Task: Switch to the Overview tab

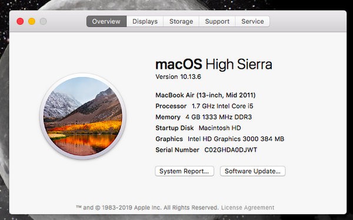Action: coord(106,21)
